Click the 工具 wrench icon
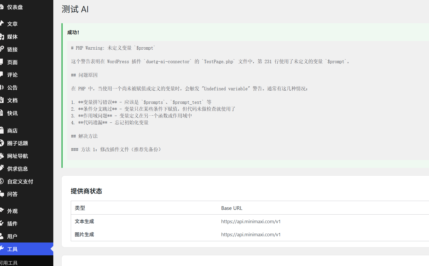The image size is (429, 266). (x=1, y=249)
